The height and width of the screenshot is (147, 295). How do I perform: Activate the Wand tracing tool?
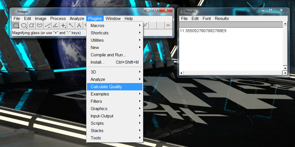[71, 25]
